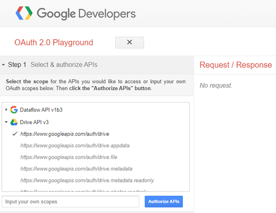Uncheck the checkmark beside the auth/drive scope
Image resolution: width=276 pixels, height=213 pixels.
tap(15, 134)
